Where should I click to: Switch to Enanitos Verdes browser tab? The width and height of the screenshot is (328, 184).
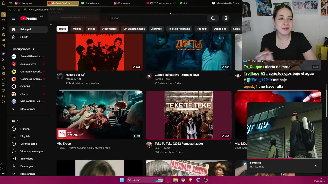[x=161, y=3]
